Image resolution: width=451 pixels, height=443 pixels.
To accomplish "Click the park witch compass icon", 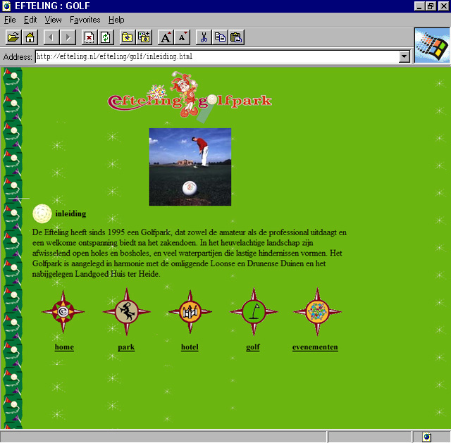I will 127,311.
